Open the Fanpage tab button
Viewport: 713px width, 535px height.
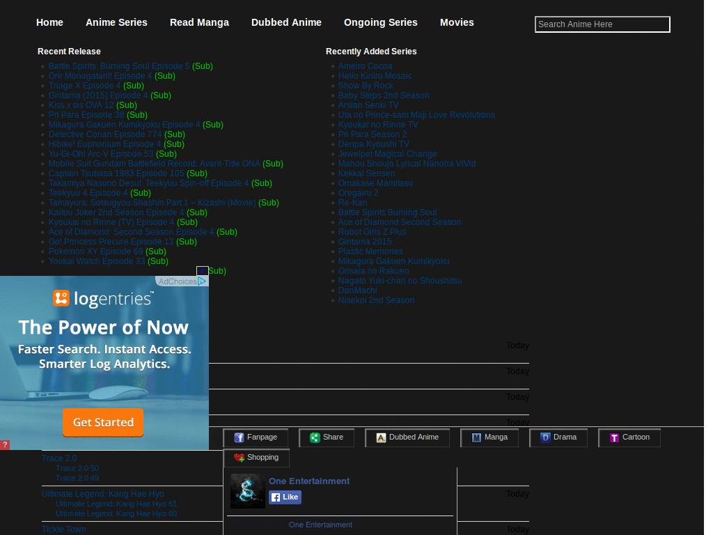pos(256,437)
